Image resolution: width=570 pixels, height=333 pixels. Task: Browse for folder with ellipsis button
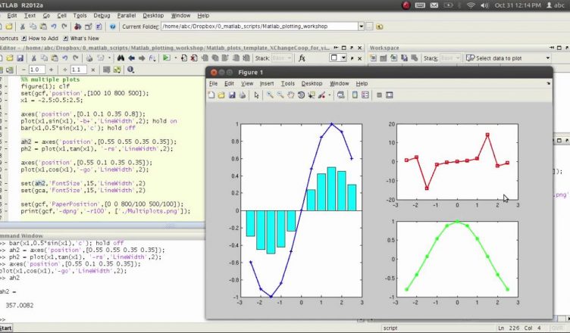click(369, 26)
